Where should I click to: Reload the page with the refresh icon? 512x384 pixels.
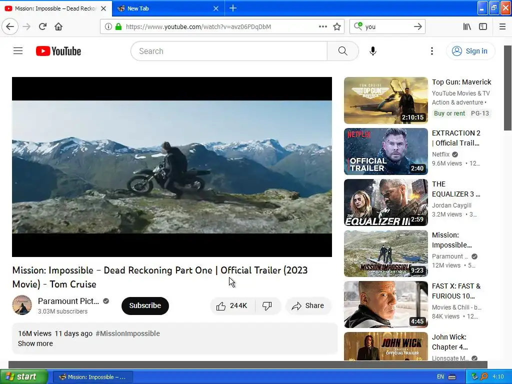[42, 26]
